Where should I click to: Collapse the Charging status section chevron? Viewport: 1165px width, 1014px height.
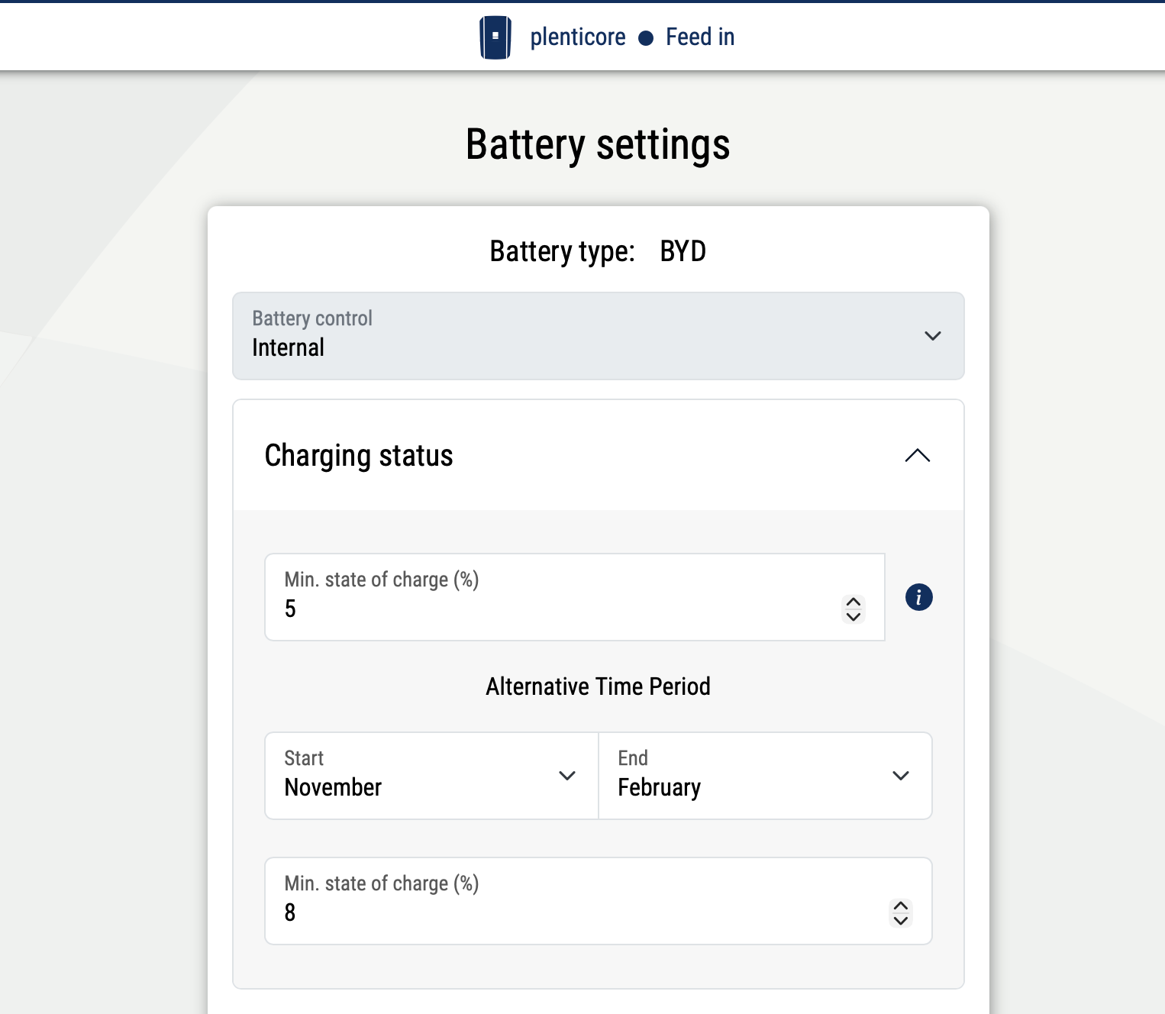pyautogui.click(x=917, y=456)
